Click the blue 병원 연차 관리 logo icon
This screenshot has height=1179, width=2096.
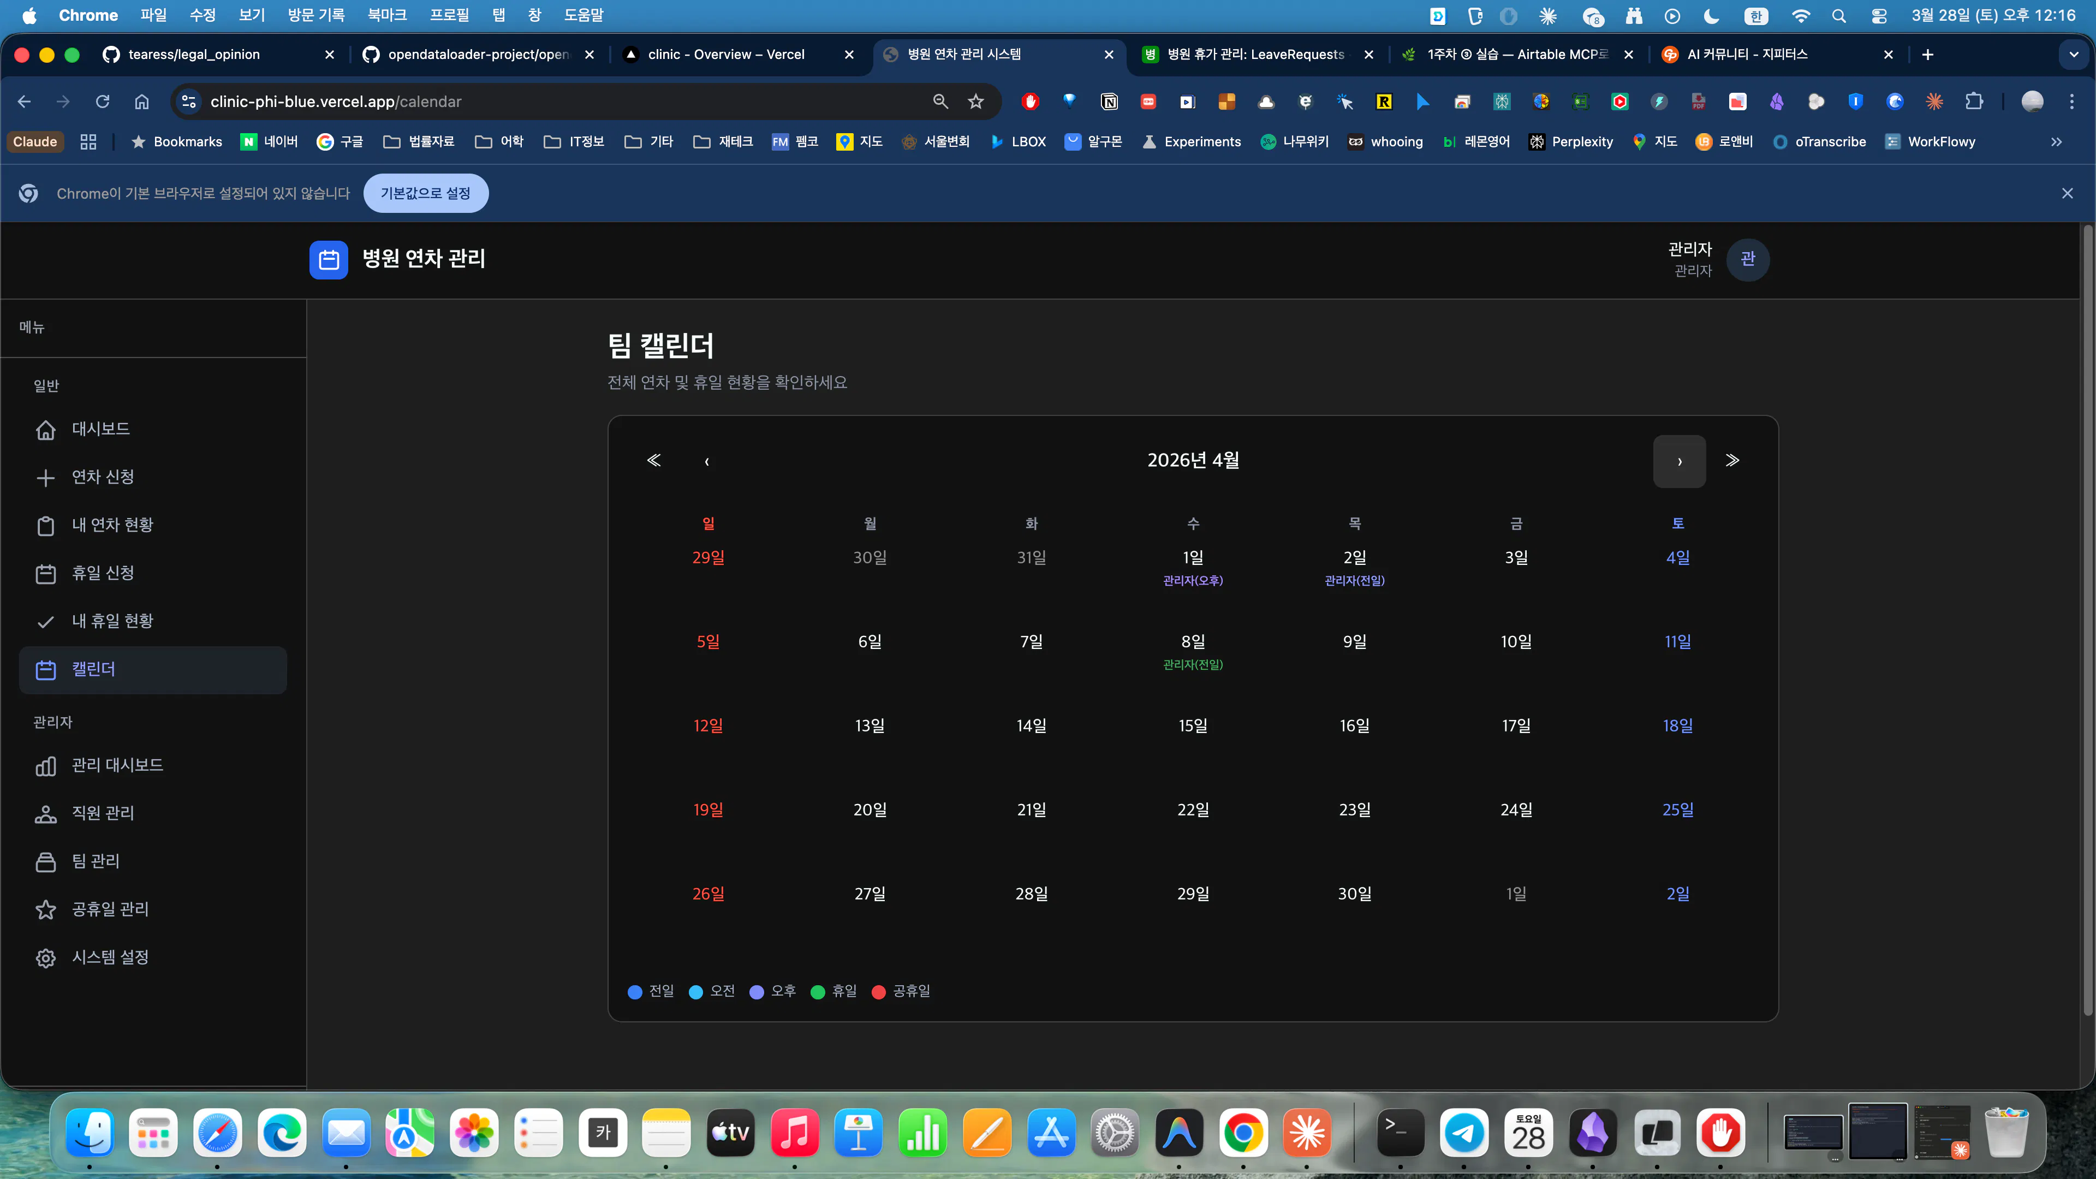point(329,260)
